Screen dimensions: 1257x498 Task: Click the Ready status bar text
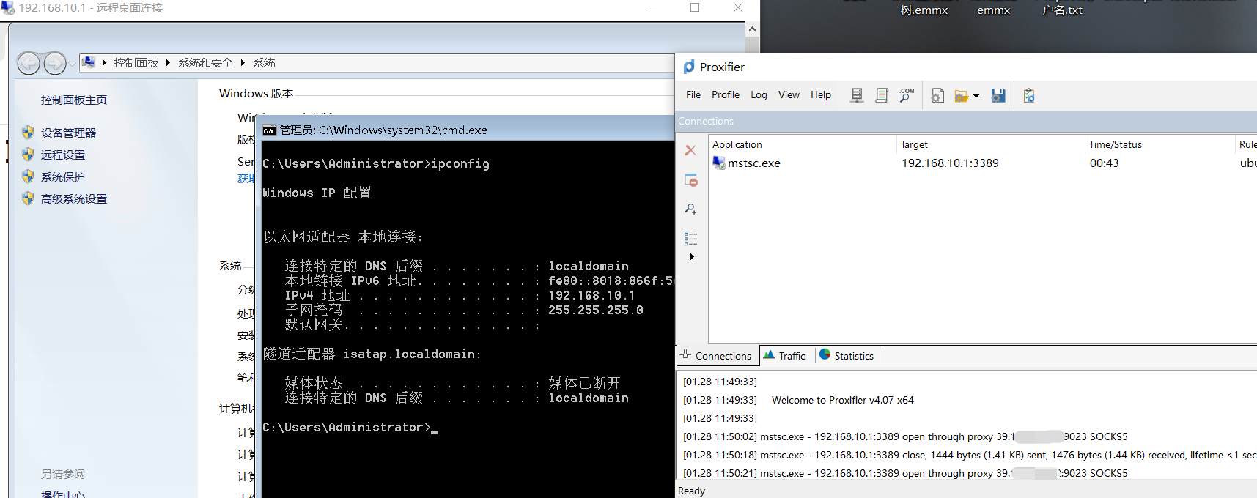tap(691, 491)
